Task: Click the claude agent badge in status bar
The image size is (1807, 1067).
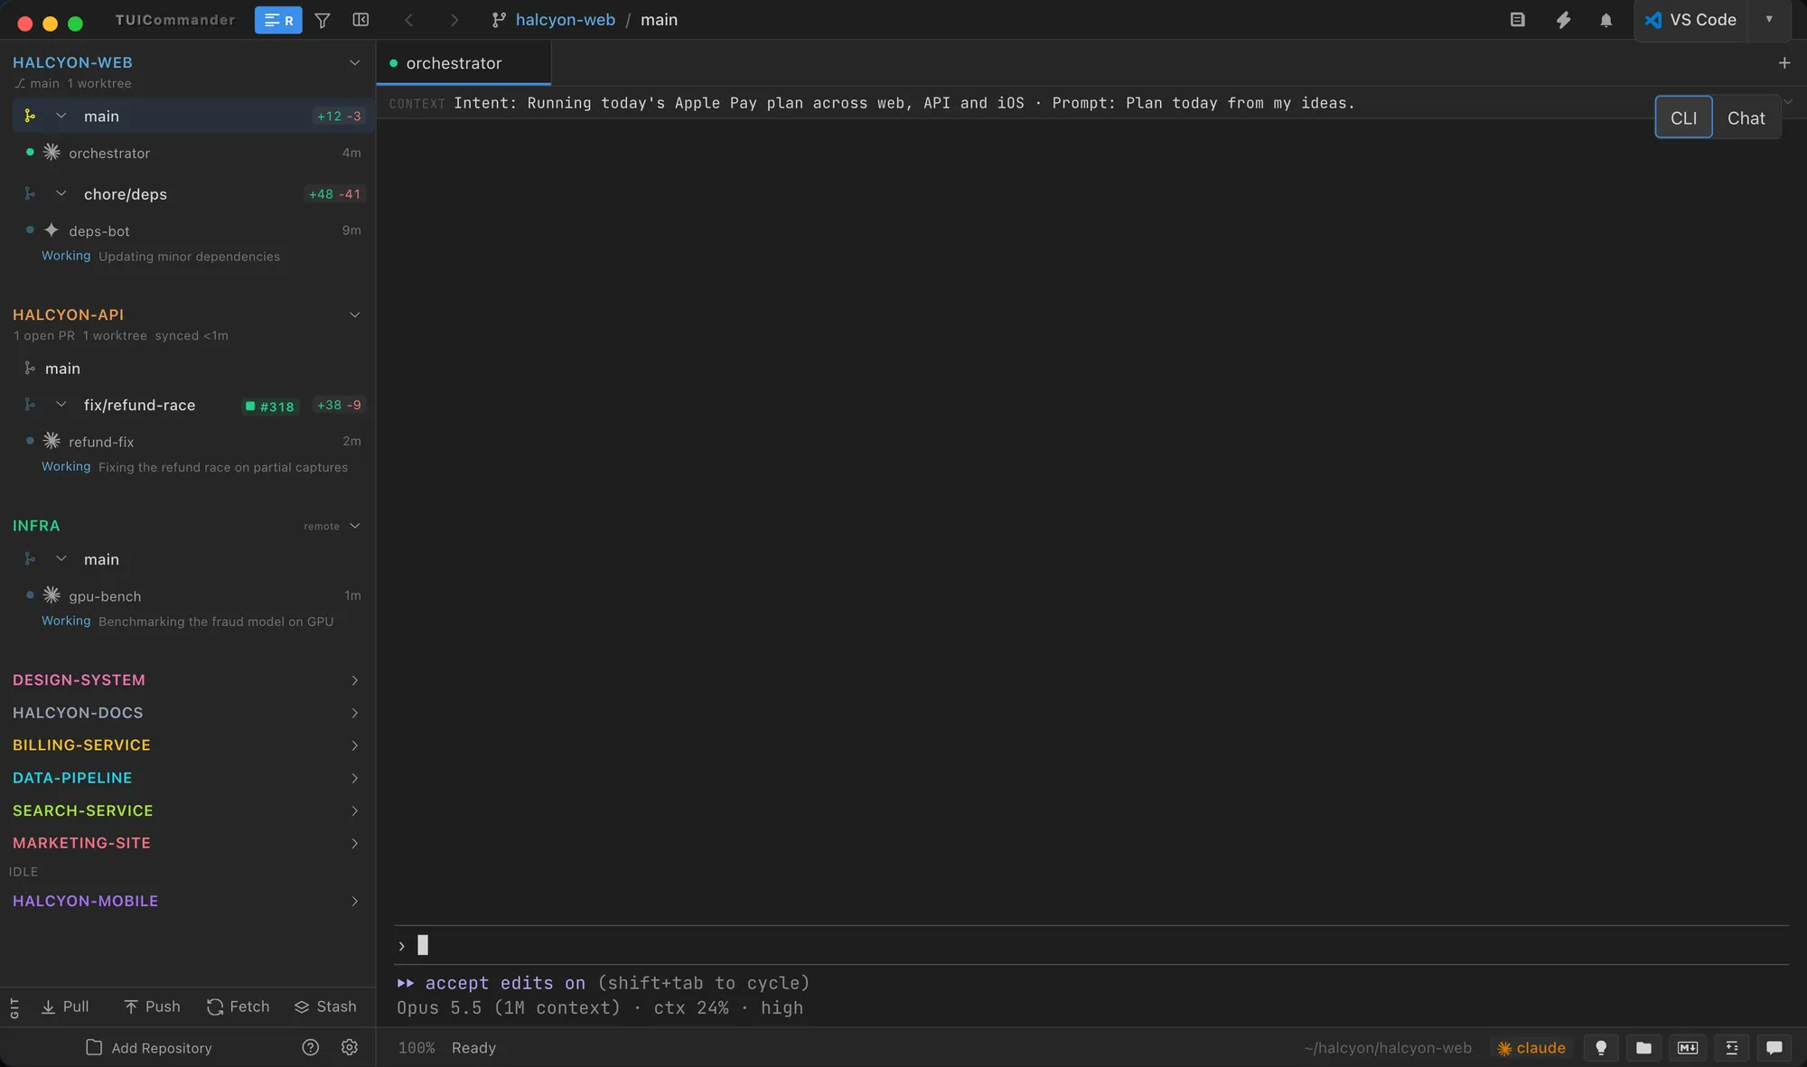Action: [x=1531, y=1048]
